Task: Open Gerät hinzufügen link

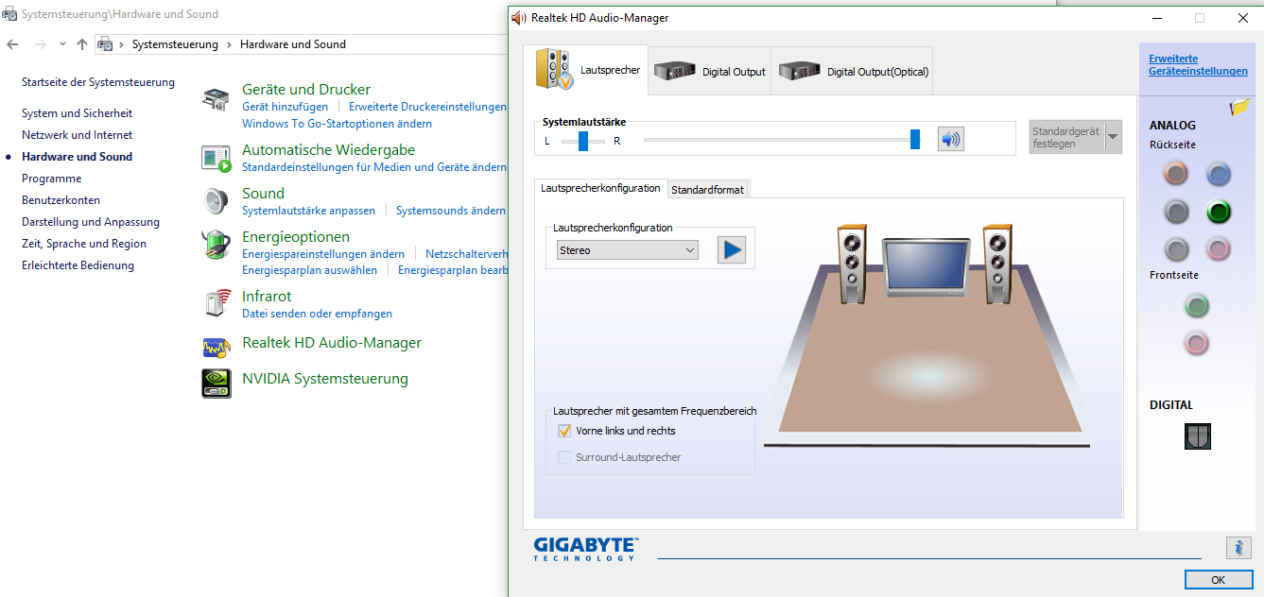Action: 285,107
